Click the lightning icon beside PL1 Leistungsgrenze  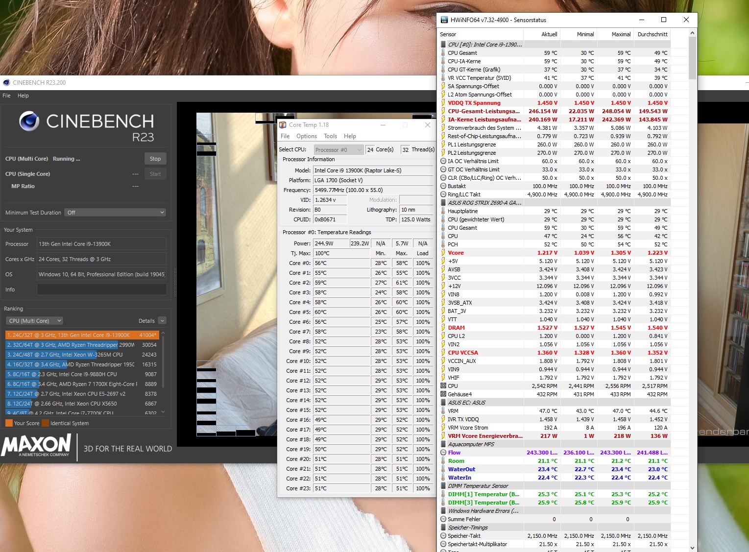pyautogui.click(x=443, y=144)
